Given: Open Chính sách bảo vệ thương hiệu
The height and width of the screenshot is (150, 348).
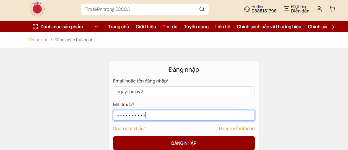Looking at the screenshot, I should click(269, 27).
